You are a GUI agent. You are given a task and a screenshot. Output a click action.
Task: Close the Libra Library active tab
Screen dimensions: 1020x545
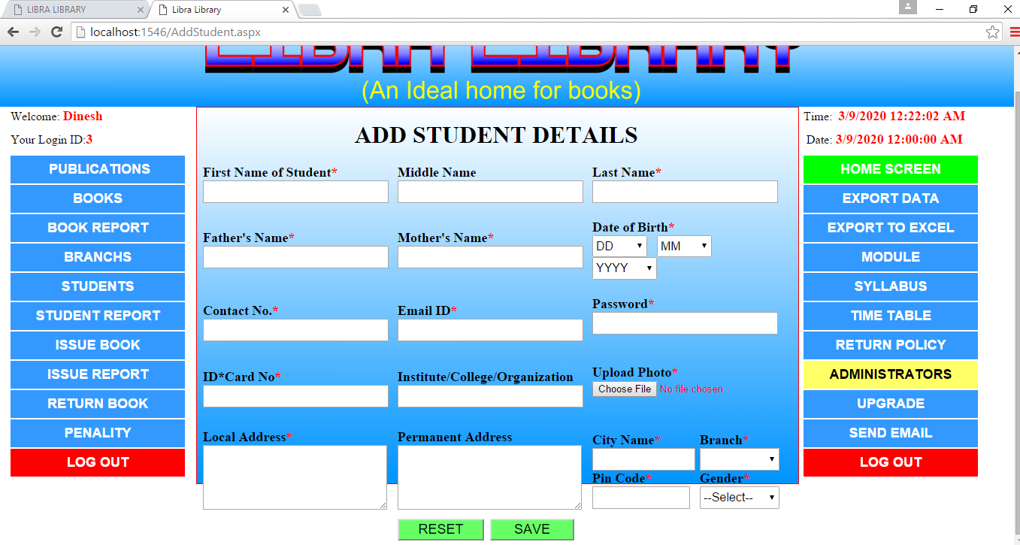point(286,10)
